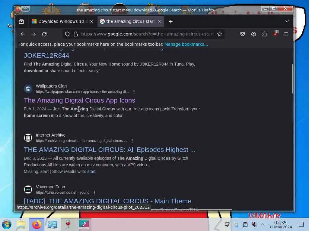Click wallpapers-clan.com breadcrumb URL
The width and height of the screenshot is (309, 231).
[x=82, y=92]
